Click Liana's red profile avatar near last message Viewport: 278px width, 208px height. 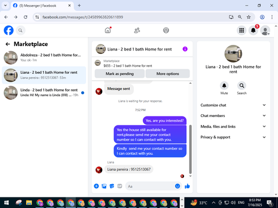point(99,170)
